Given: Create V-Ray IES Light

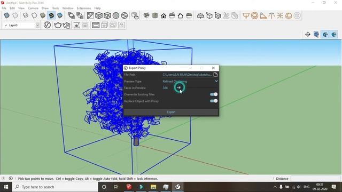Looking at the screenshot, I should pyautogui.click(x=271, y=15).
